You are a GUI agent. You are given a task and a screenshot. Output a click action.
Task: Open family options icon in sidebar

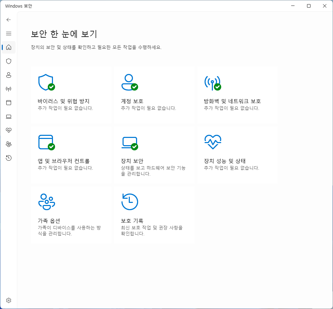[x=9, y=144]
